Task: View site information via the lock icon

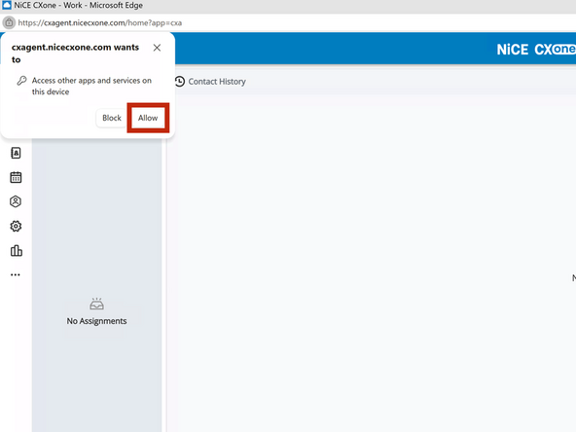Action: 9,22
